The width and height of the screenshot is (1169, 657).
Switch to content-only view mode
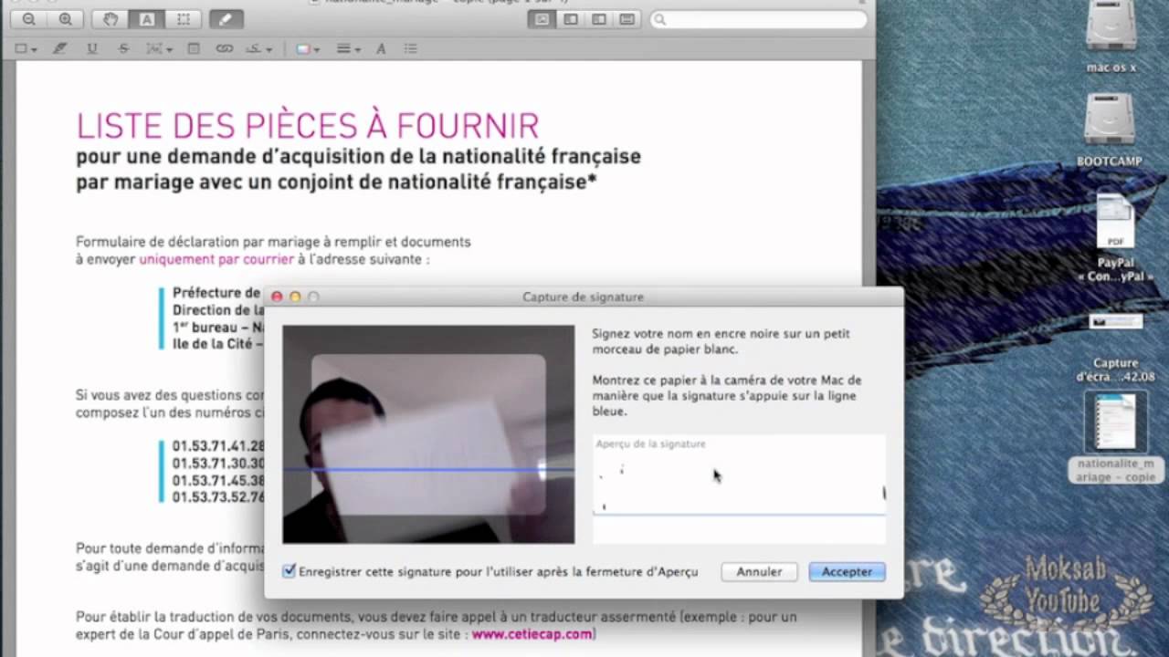(x=542, y=19)
